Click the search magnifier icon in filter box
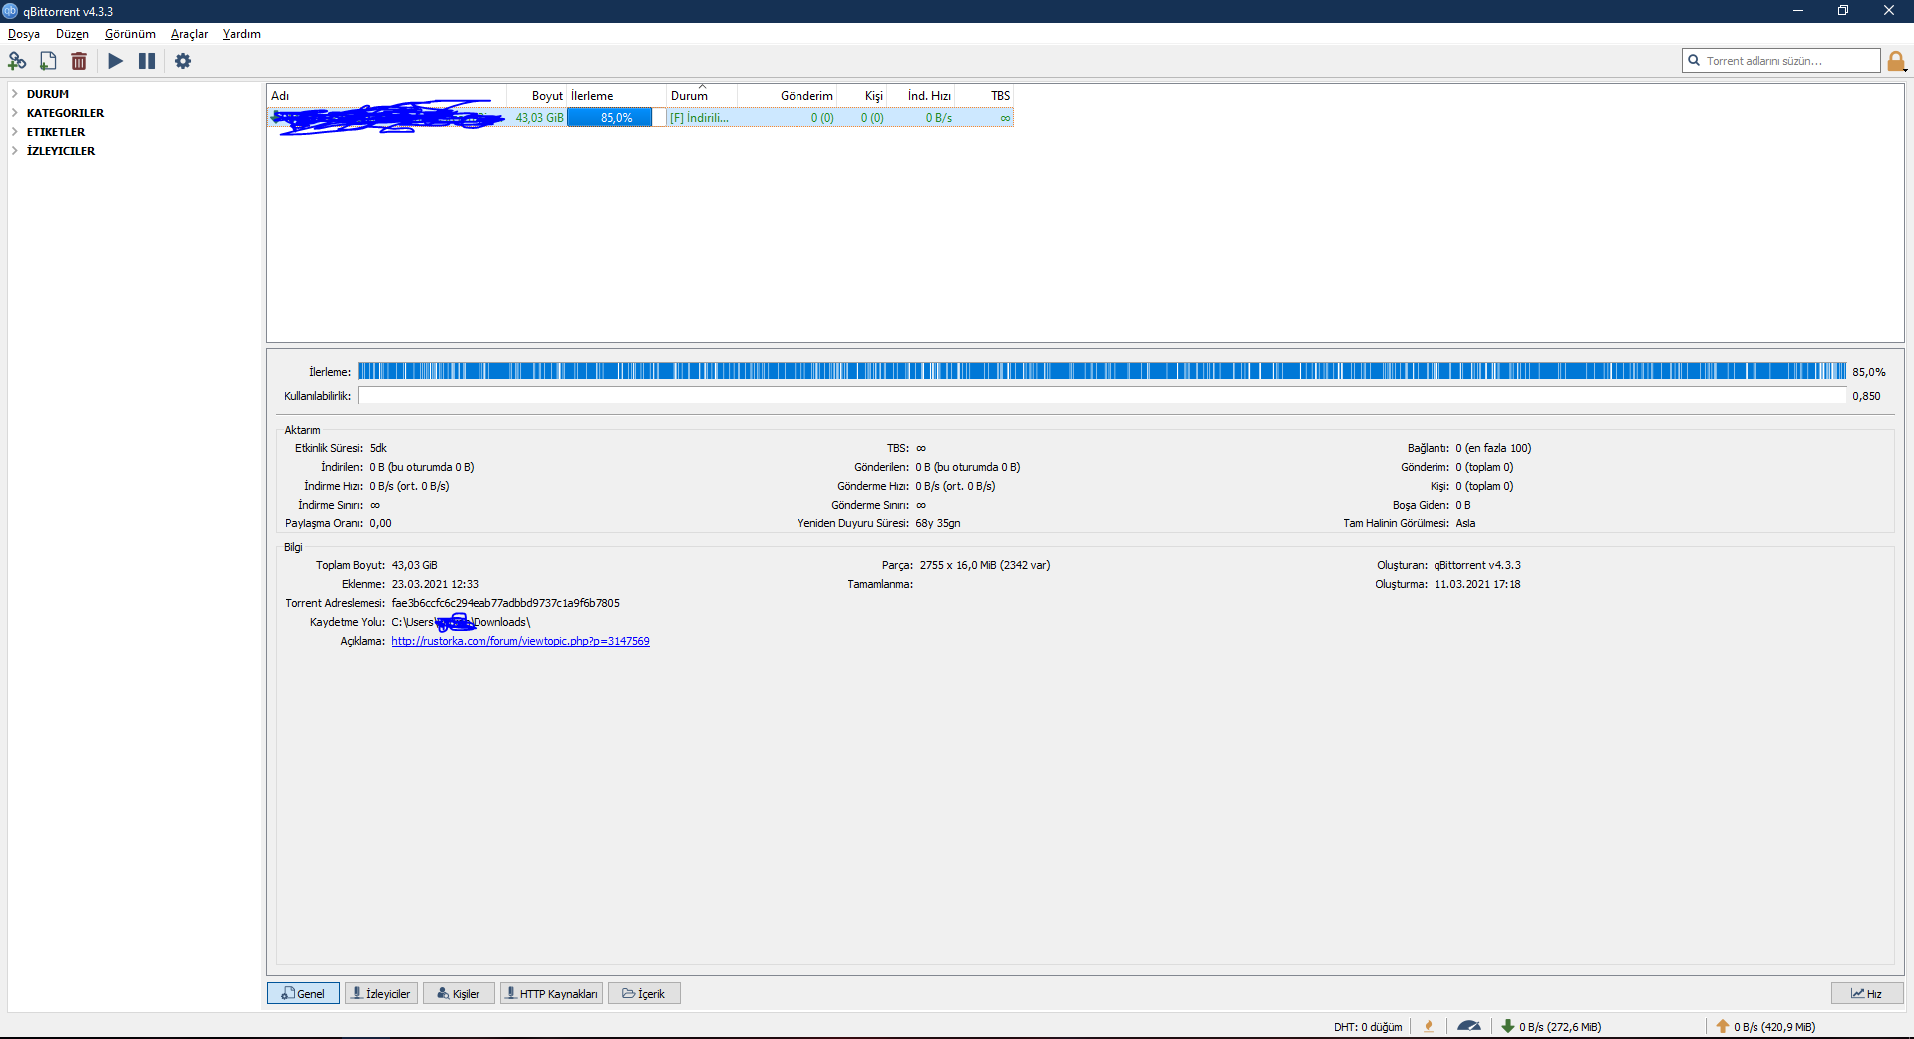1914x1039 pixels. (x=1694, y=60)
